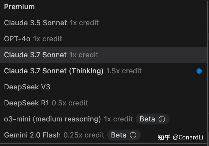209x146 pixels.
Task: Click the Zhihu logo watermark
Action: click(164, 137)
